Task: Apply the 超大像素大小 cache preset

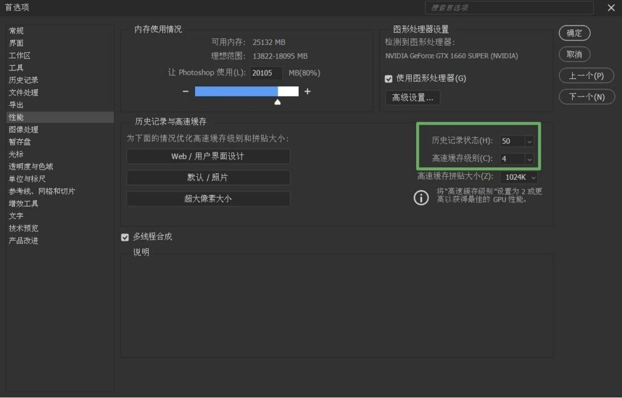Action: 208,199
